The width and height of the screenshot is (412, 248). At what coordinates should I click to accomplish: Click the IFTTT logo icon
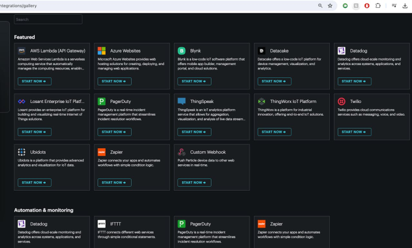tap(101, 224)
